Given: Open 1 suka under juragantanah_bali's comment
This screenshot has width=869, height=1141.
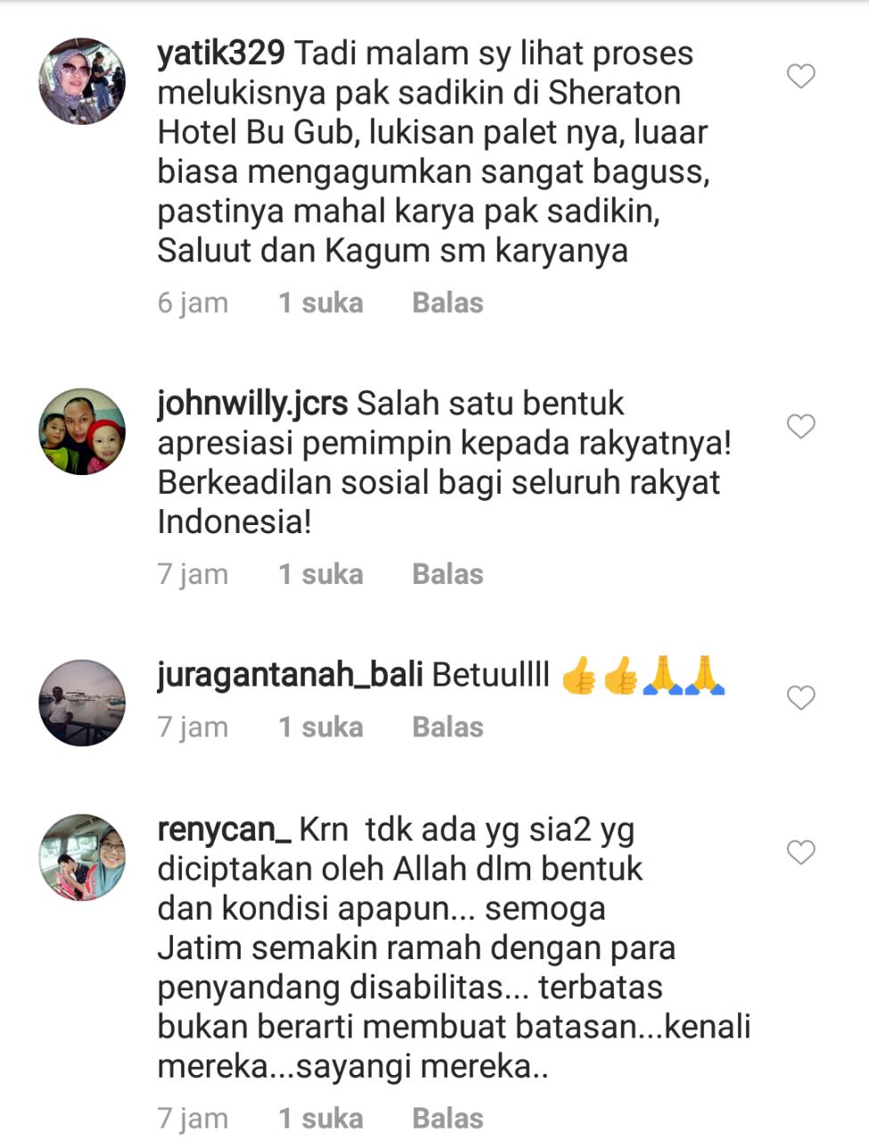Looking at the screenshot, I should [x=321, y=727].
